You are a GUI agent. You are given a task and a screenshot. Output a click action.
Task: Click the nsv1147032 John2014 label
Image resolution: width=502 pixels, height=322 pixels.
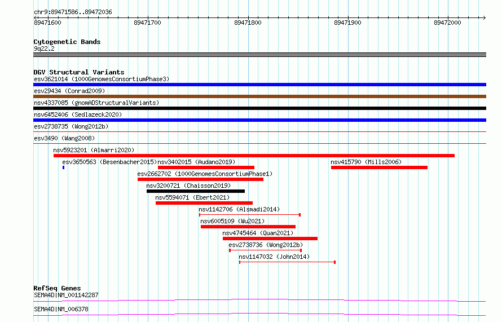(x=274, y=257)
